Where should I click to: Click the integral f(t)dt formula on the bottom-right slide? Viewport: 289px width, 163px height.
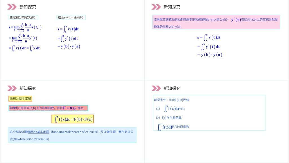165,127
